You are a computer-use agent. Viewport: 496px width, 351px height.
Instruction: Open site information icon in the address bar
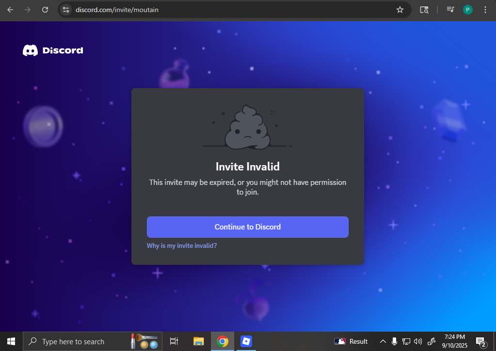[x=66, y=10]
